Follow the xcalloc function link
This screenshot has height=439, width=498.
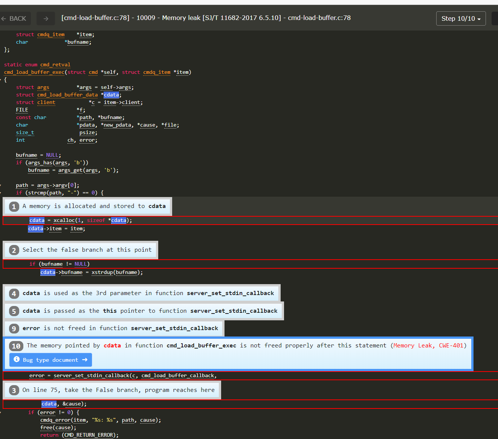64,220
